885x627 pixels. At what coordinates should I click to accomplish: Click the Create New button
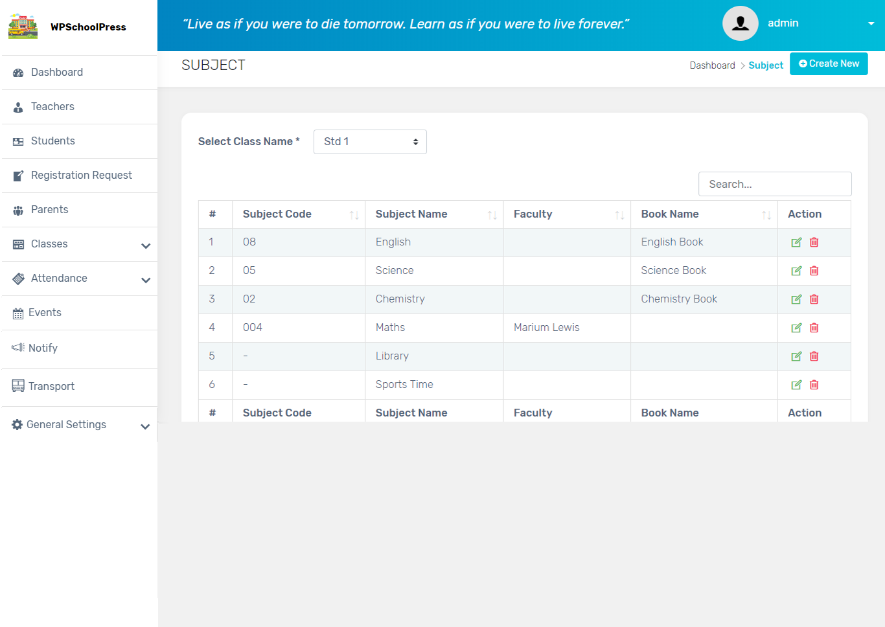coord(829,63)
